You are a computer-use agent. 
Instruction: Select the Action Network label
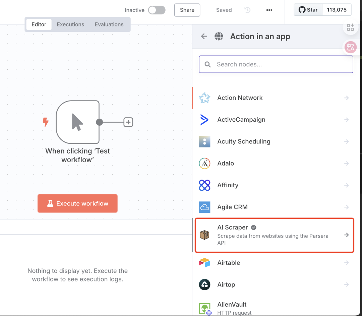pos(240,98)
